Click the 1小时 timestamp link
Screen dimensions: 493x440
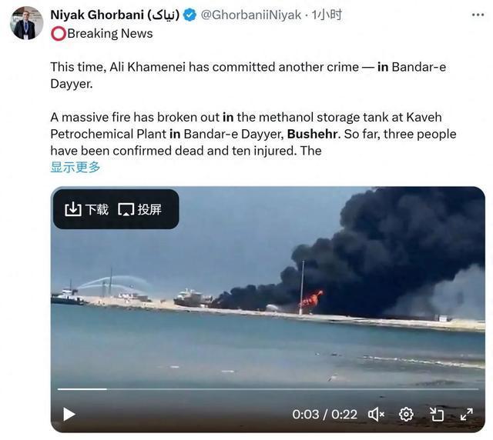(x=327, y=15)
